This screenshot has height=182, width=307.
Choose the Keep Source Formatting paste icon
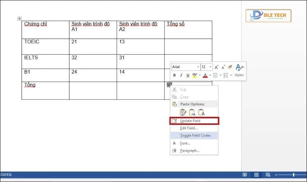pos(183,112)
